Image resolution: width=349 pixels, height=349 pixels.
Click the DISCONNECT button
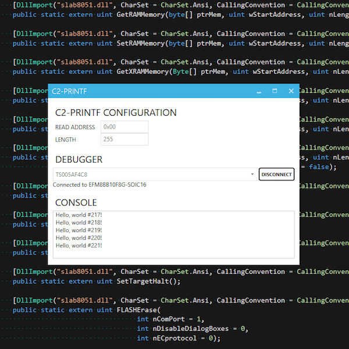pyautogui.click(x=276, y=174)
